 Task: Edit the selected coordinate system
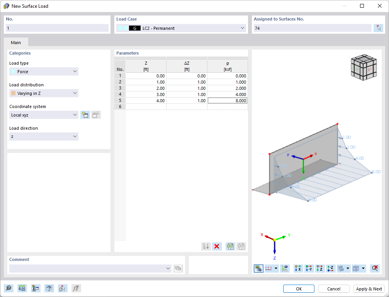point(96,115)
